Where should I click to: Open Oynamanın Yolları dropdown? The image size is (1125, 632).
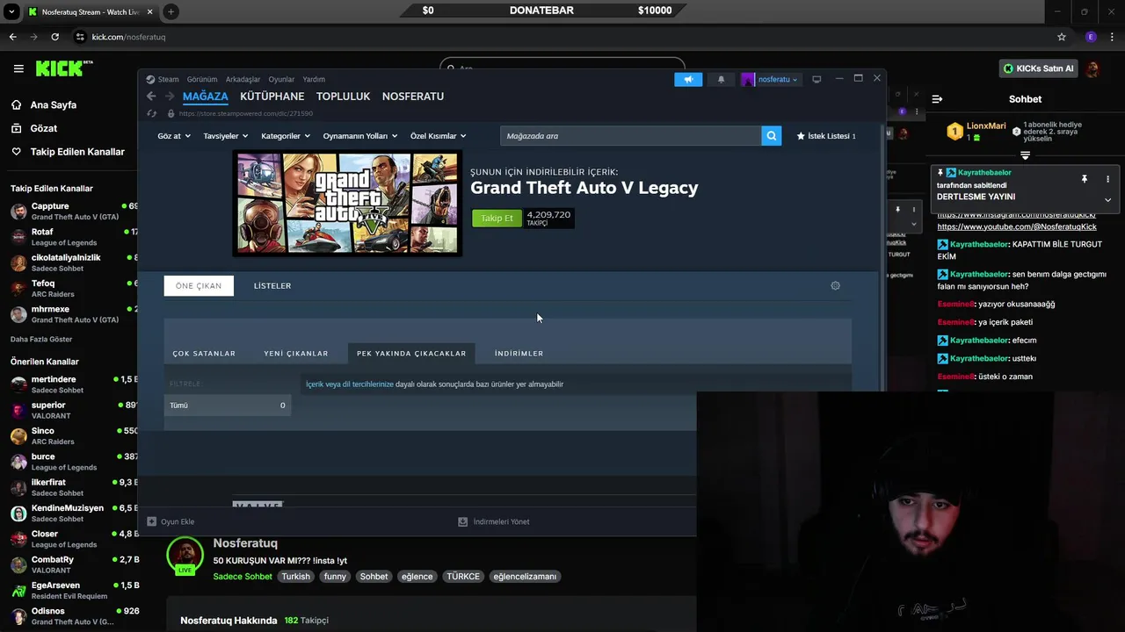point(360,136)
